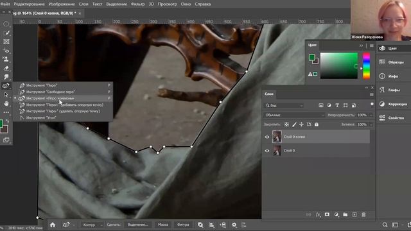Hide the Слой 0 layer

[267, 151]
